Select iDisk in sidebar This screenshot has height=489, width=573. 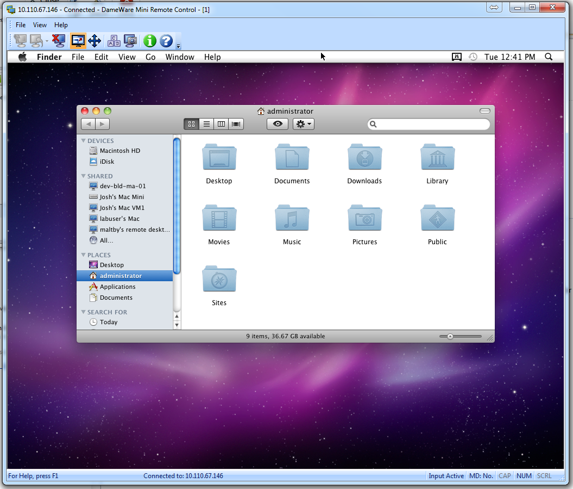click(124, 162)
